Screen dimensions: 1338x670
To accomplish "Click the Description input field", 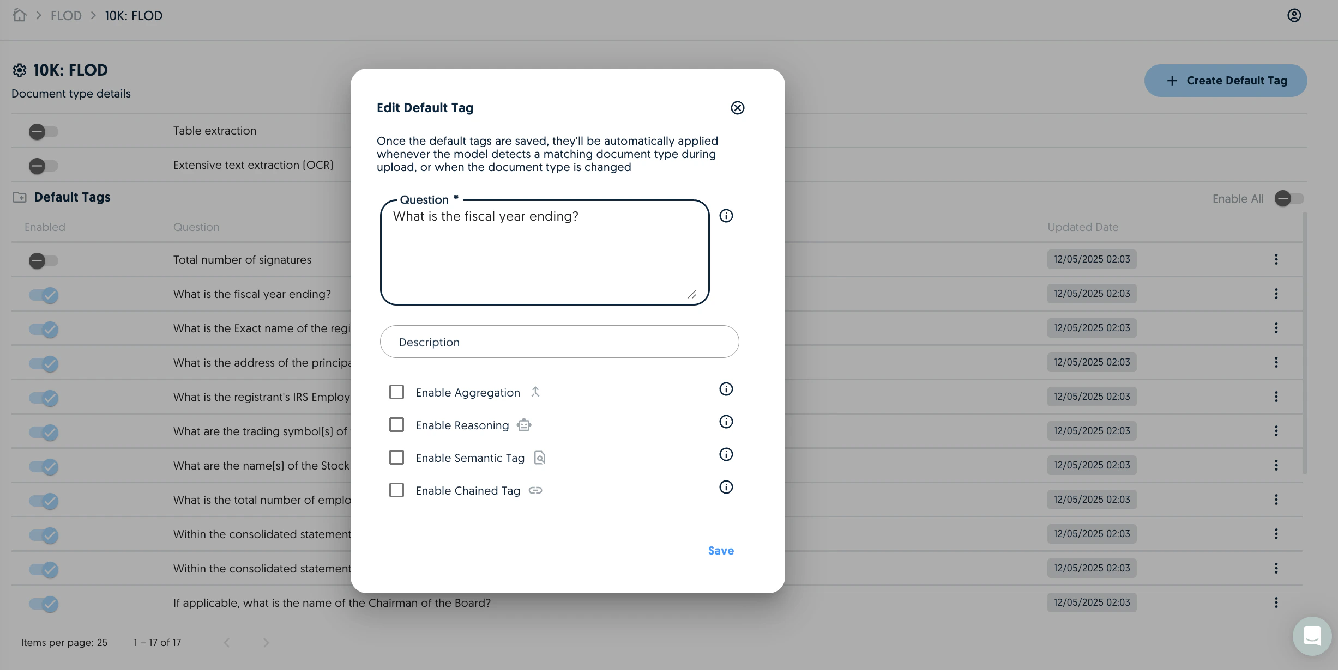I will click(559, 342).
